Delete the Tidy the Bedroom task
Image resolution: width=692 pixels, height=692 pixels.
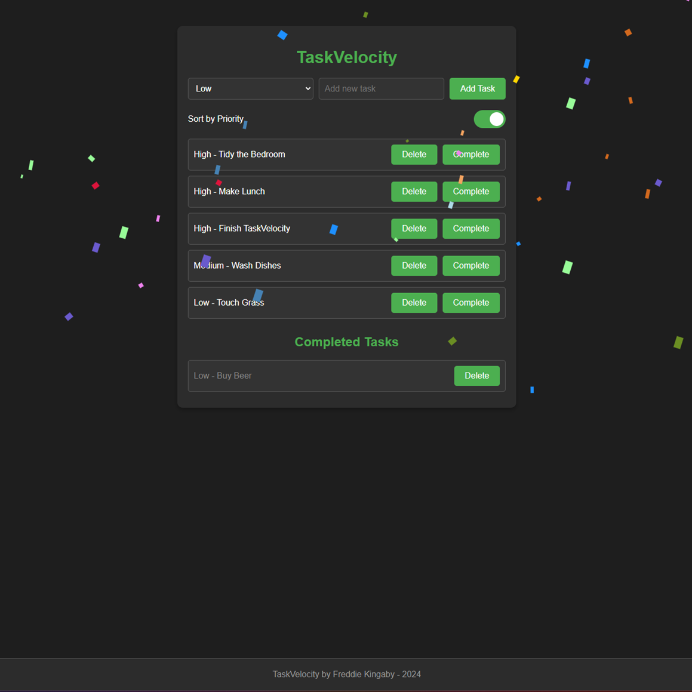(x=414, y=155)
